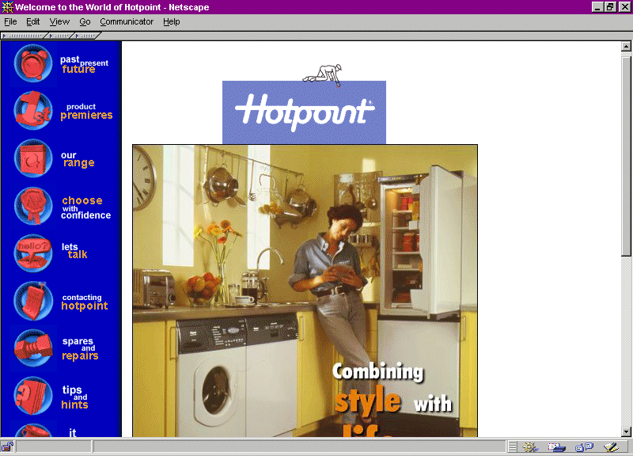Open the Edit menu
This screenshot has width=633, height=456.
tap(33, 22)
